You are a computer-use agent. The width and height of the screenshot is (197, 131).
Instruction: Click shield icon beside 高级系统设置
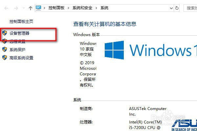(5, 58)
